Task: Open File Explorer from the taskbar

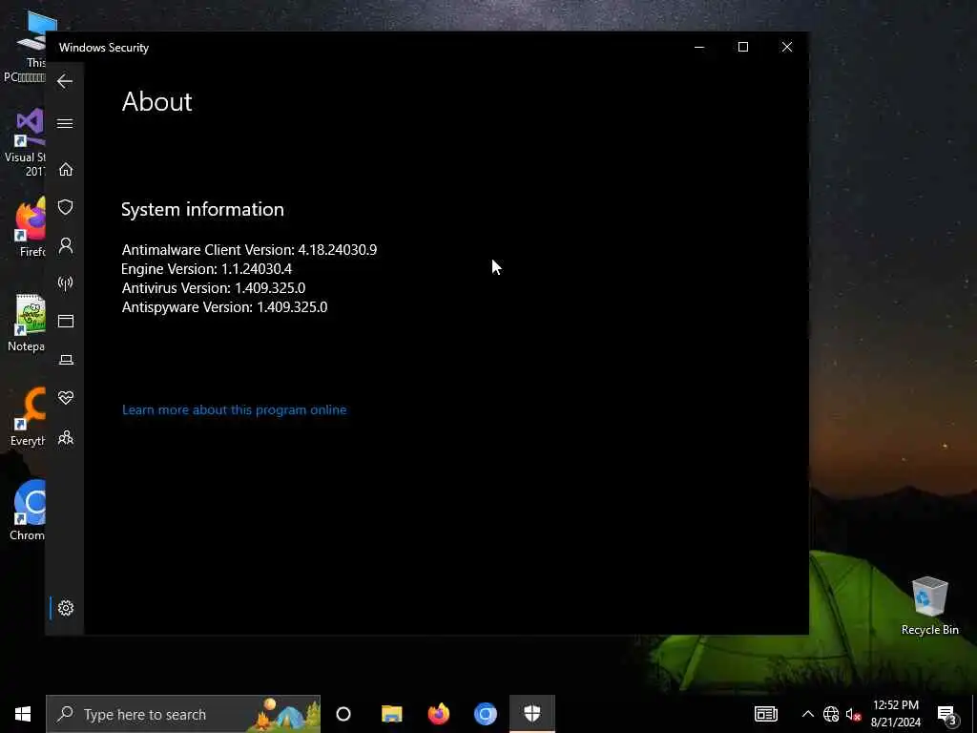Action: tap(392, 714)
